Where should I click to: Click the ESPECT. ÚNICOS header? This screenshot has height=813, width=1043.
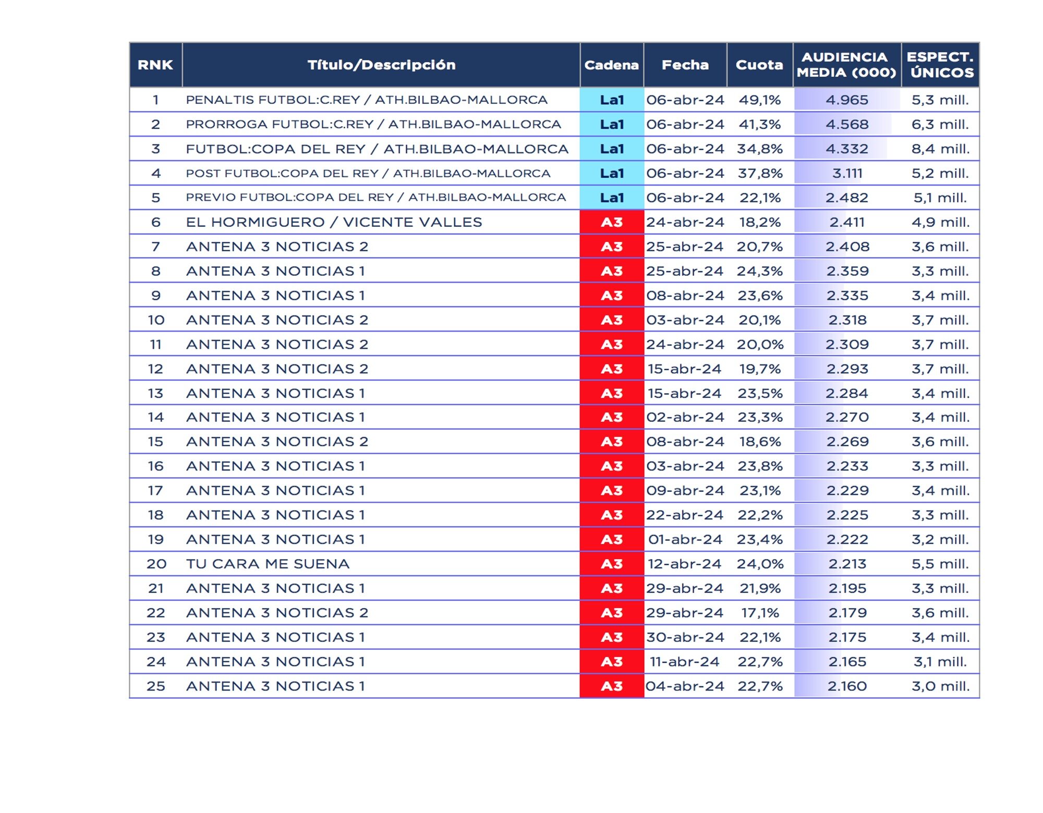click(x=940, y=65)
